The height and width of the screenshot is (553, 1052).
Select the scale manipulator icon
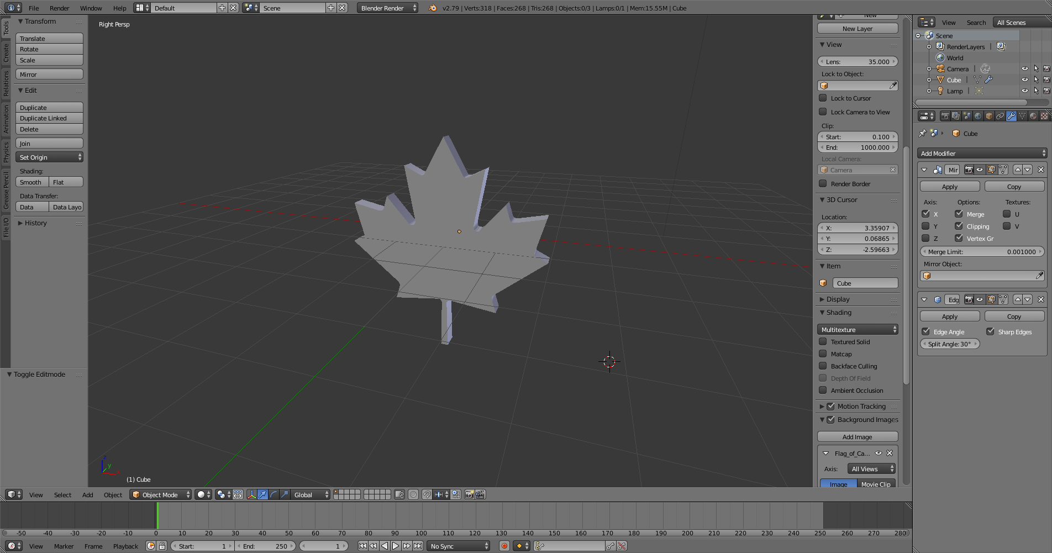285,494
